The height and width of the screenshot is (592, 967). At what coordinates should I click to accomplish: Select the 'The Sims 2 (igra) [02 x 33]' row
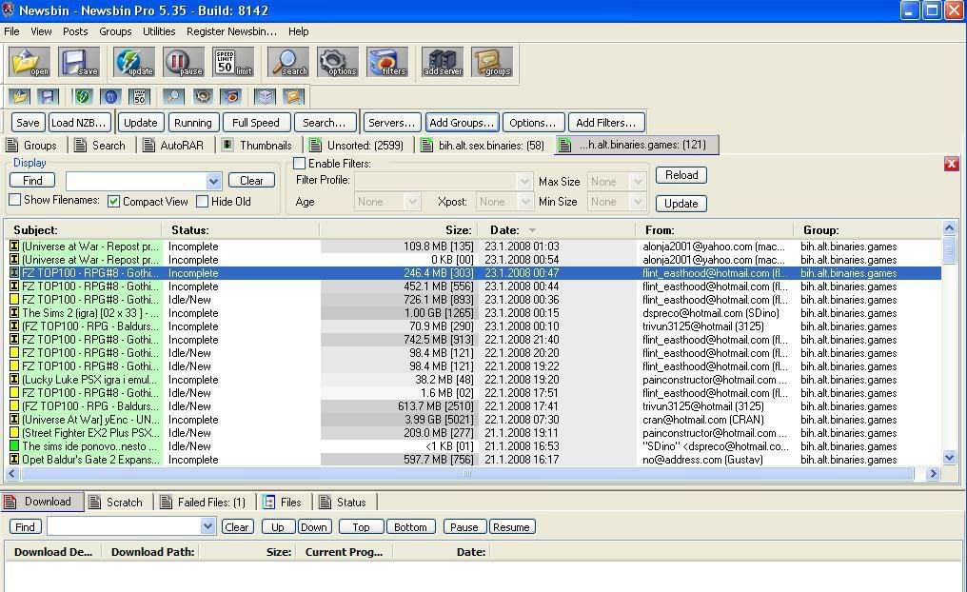pyautogui.click(x=474, y=312)
